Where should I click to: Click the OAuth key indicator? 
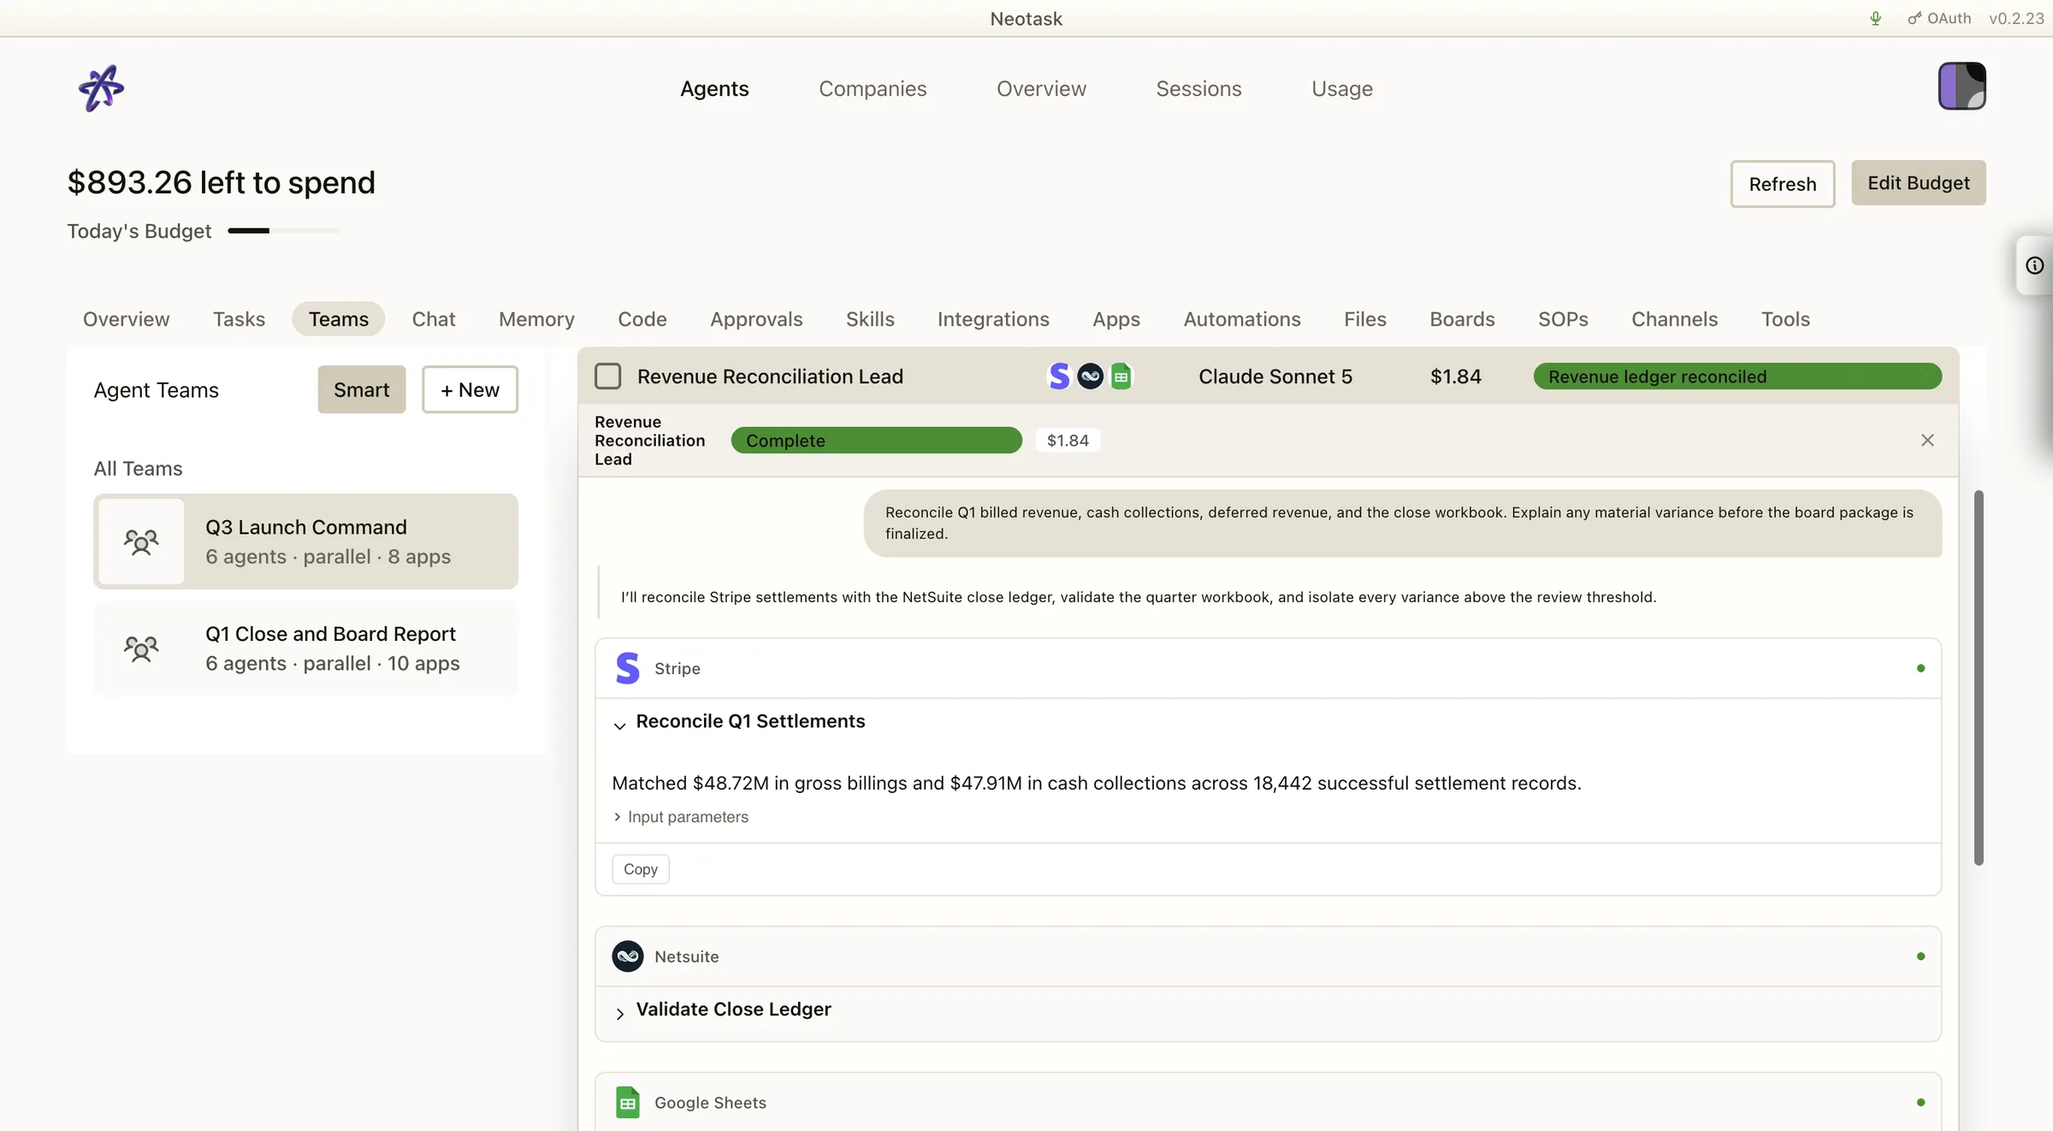point(1939,18)
